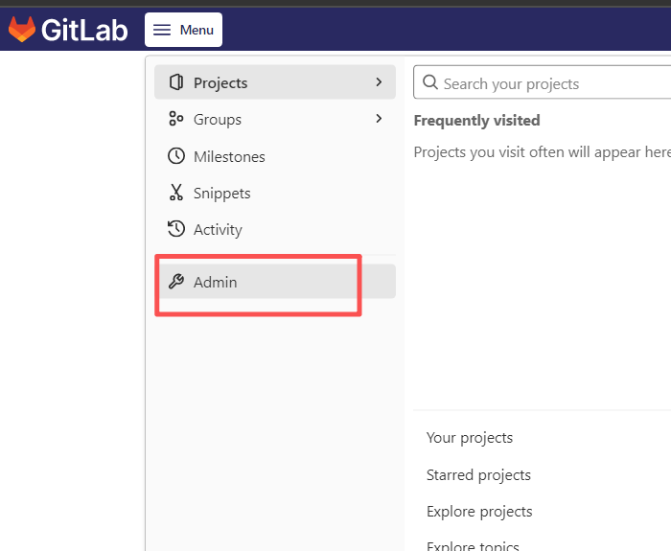The height and width of the screenshot is (551, 671).
Task: Click the Projects book icon
Action: 176,81
